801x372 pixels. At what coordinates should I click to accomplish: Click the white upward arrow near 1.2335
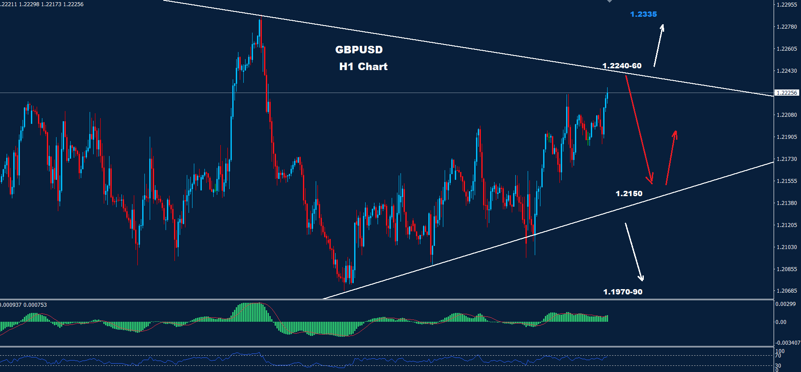(x=658, y=45)
